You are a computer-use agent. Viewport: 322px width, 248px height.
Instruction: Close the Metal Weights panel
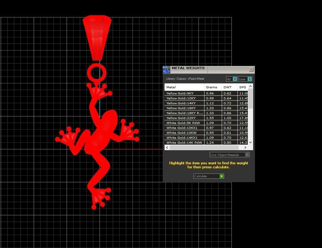[251, 70]
